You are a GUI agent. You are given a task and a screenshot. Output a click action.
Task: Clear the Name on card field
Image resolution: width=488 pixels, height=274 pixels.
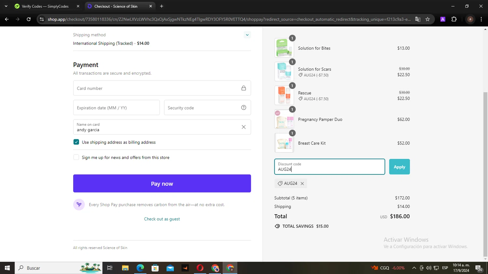[244, 127]
